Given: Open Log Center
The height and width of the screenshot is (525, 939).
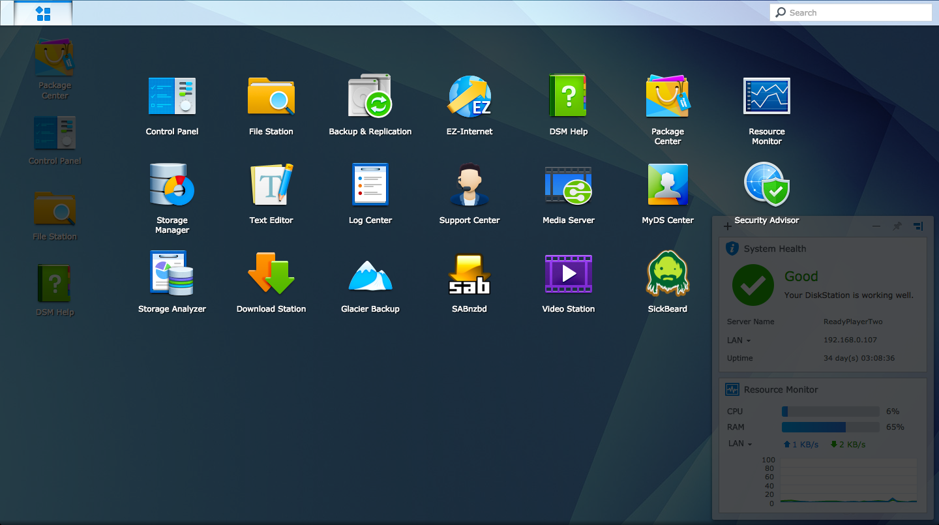Looking at the screenshot, I should [370, 185].
